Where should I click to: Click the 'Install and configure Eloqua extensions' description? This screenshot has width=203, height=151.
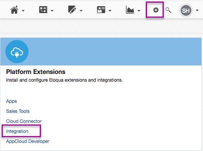coord(64,80)
